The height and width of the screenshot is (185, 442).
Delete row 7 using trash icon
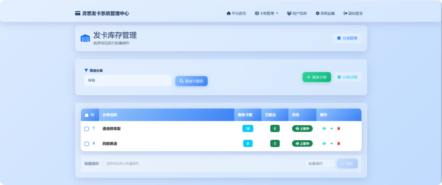(339, 129)
